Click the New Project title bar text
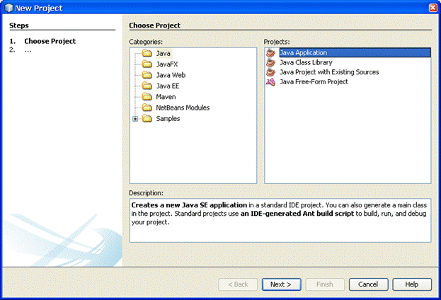This screenshot has width=441, height=300. pyautogui.click(x=39, y=8)
